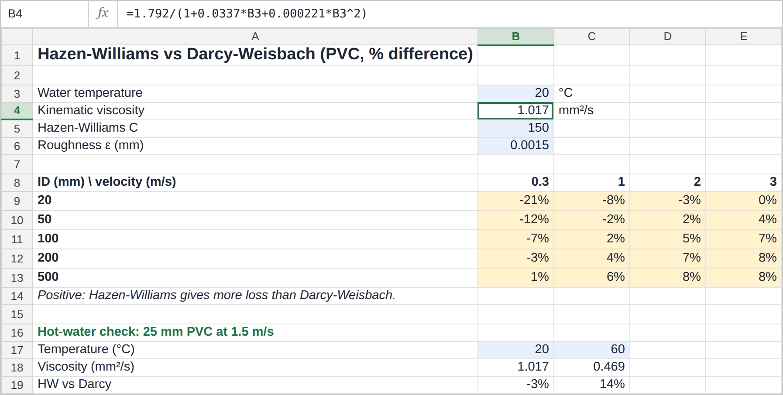The width and height of the screenshot is (783, 395).
Task: Click the fx function icon
Action: [103, 13]
